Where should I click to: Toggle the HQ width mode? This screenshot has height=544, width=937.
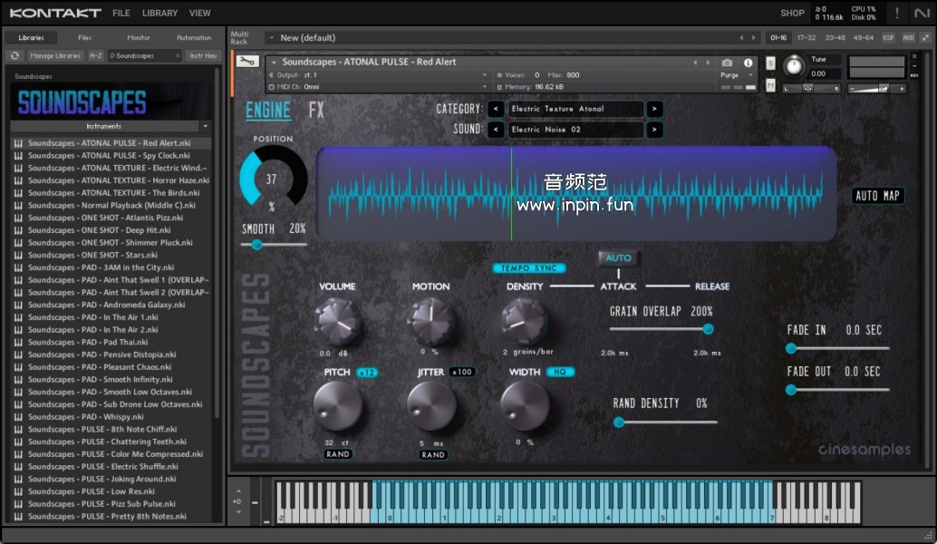click(x=560, y=372)
